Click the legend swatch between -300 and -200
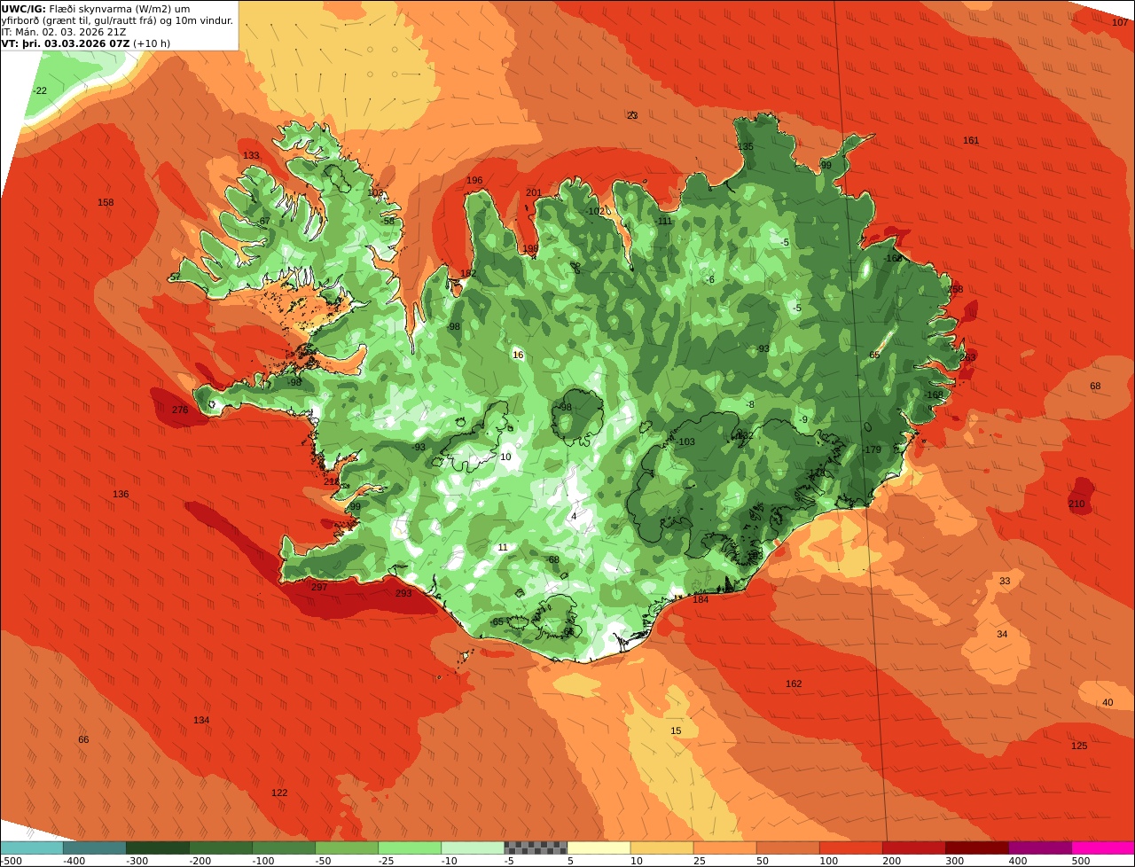 click(x=158, y=847)
